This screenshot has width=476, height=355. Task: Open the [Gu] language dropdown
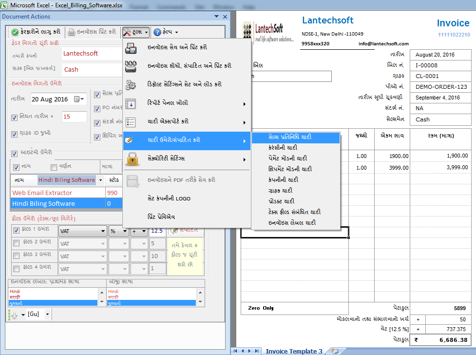[47, 314]
